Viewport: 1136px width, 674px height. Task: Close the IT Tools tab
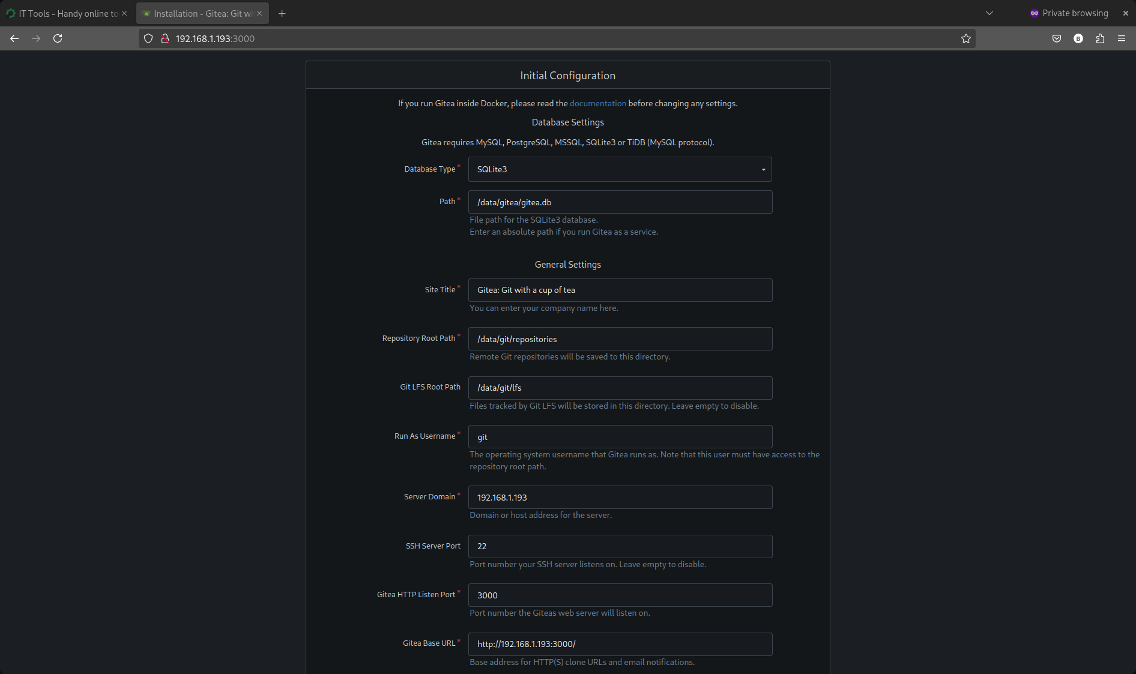[x=124, y=13]
